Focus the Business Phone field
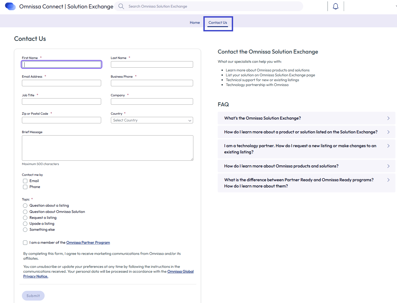This screenshot has width=397, height=303. (x=152, y=83)
